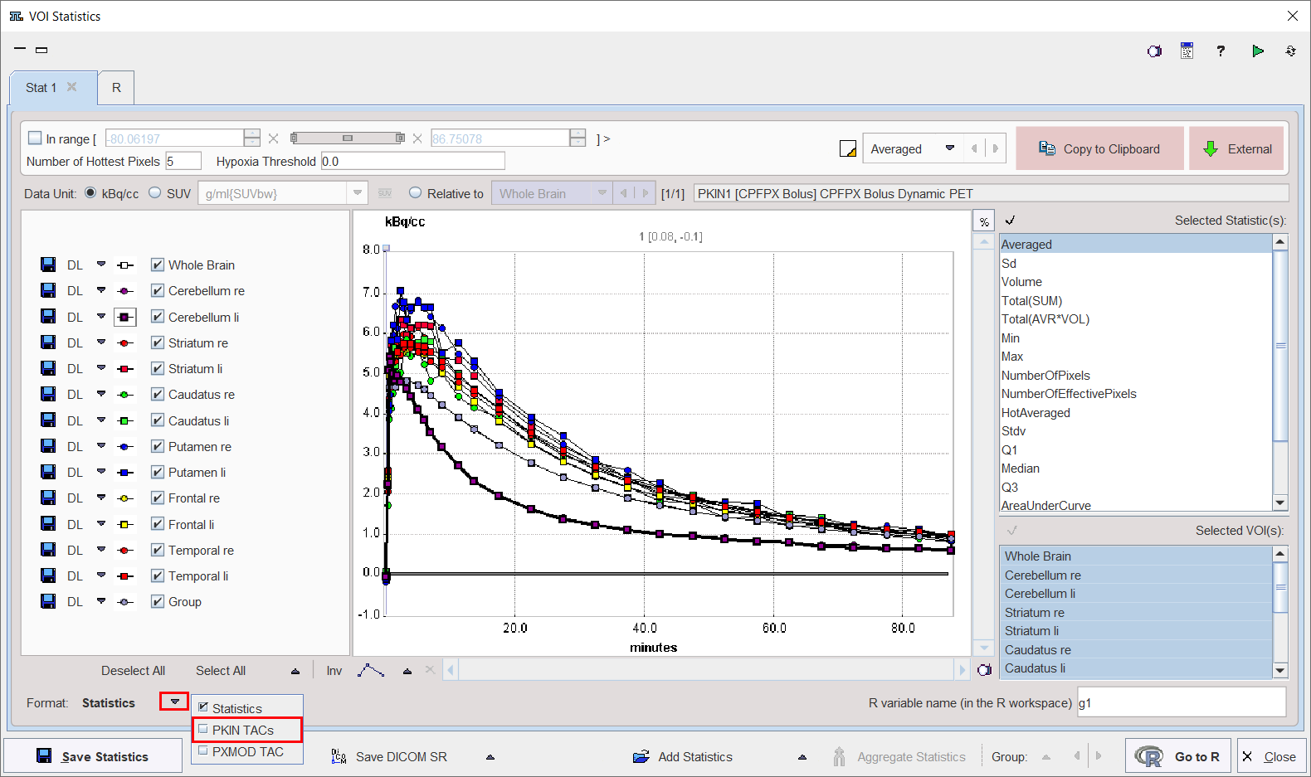Switch to the Stat 1 tab
The width and height of the screenshot is (1311, 777).
click(53, 88)
